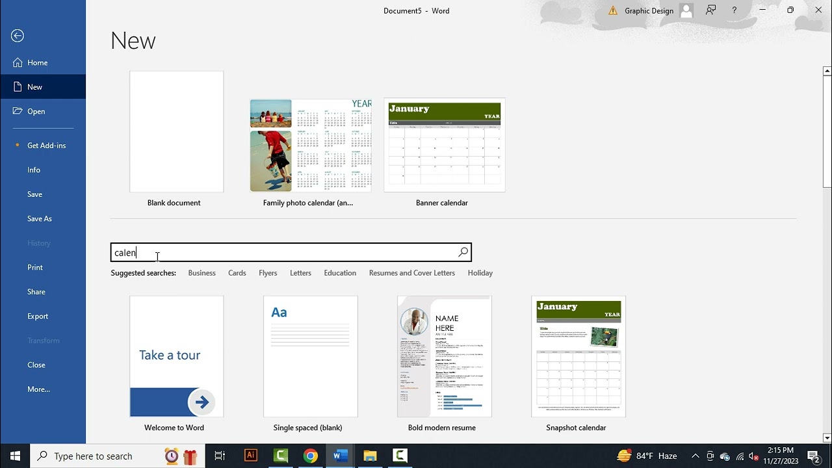The image size is (832, 468).
Task: Choose Close in the sidebar
Action: point(43,365)
